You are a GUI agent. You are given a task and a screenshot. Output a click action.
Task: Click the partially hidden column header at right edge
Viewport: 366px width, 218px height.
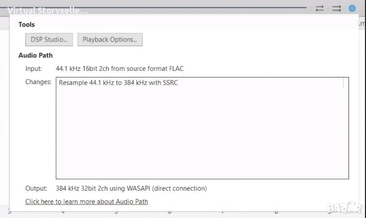[x=362, y=24]
